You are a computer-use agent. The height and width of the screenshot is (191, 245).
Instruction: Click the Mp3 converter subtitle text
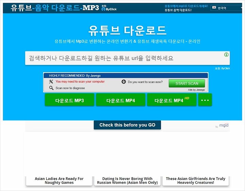click(127, 41)
